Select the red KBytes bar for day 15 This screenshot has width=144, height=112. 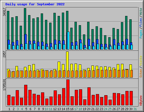pyautogui.click(x=68, y=92)
